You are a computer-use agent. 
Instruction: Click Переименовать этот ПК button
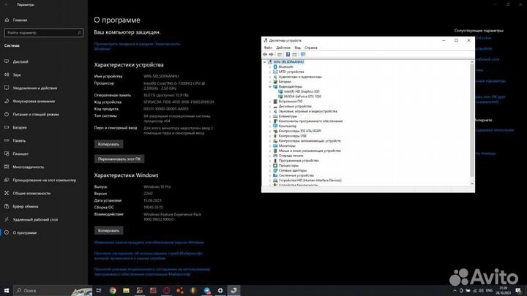coord(119,159)
